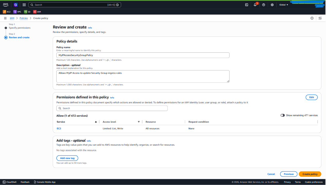Open the AWS home logo
The image size is (326, 185).
coord(6,5)
